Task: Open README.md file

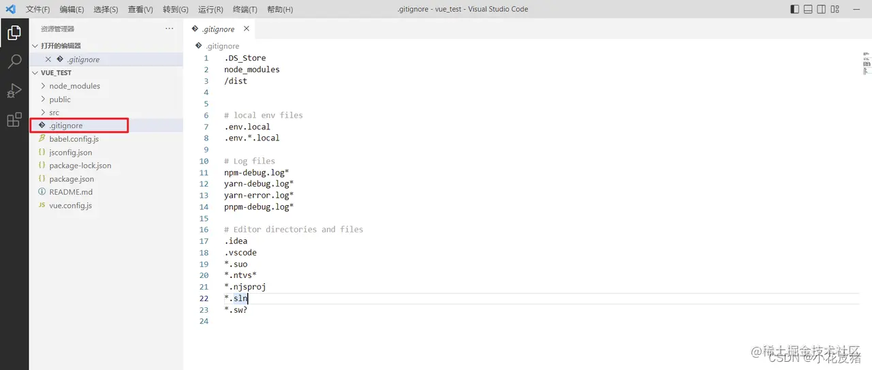Action: click(106, 192)
